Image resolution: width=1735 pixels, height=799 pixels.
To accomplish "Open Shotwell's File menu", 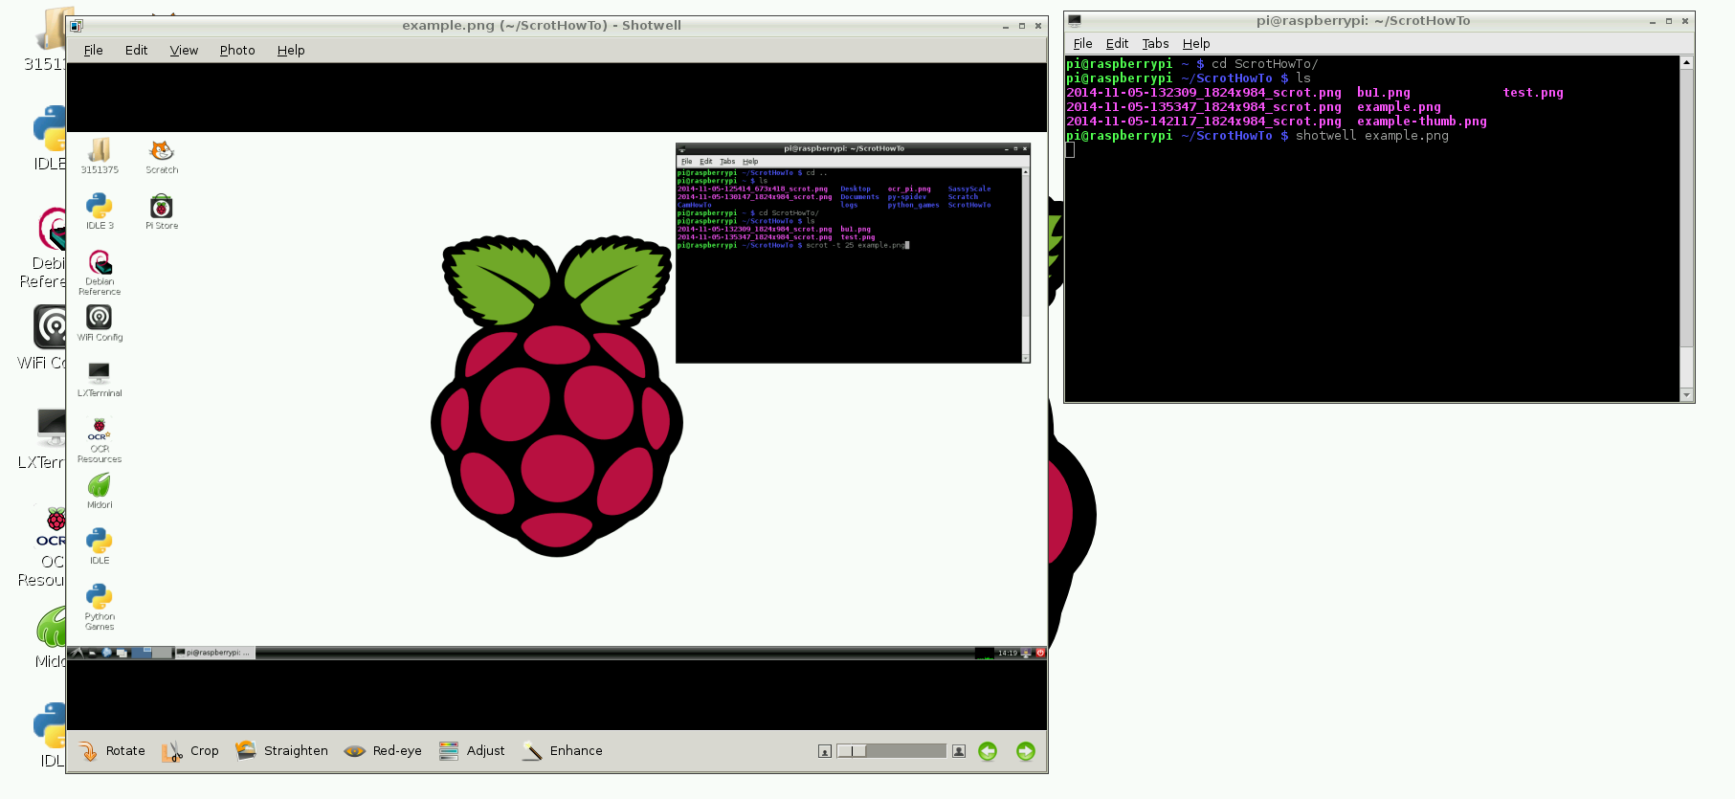I will tap(94, 51).
